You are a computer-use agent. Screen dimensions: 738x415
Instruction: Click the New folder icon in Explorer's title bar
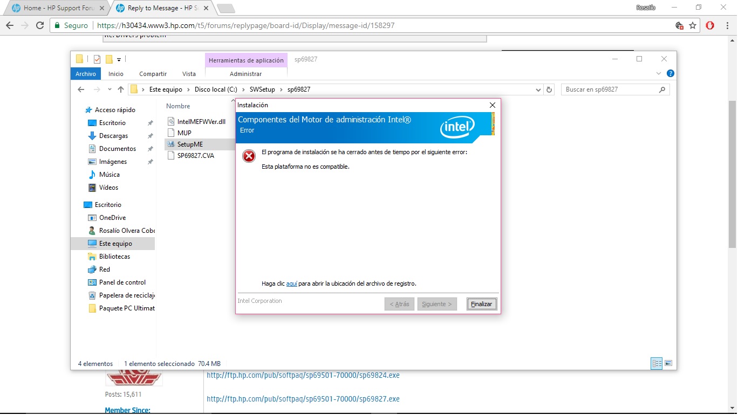click(x=109, y=59)
